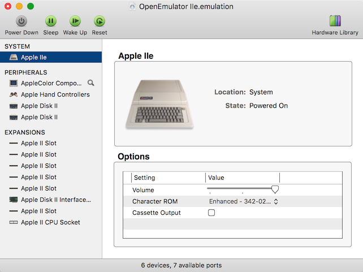
Task: Click the 'EXPANSIONS' section header
Action: [x=25, y=132]
